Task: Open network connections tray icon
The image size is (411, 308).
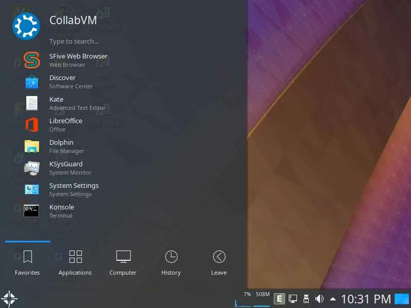Action: click(292, 299)
